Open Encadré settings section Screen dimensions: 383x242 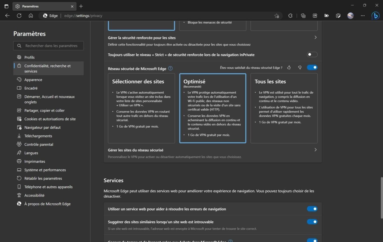coord(48,88)
